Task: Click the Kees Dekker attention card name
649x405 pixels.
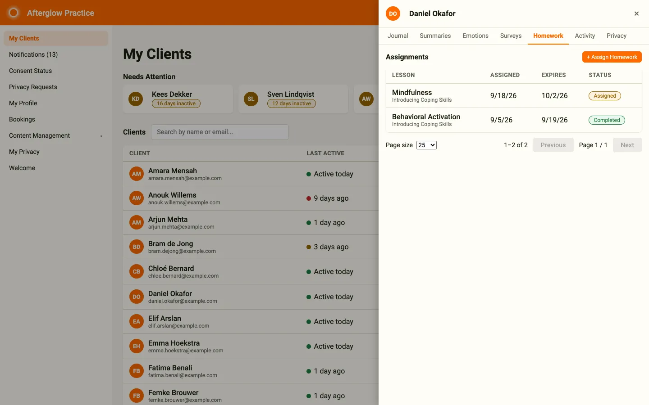Action: pos(172,94)
